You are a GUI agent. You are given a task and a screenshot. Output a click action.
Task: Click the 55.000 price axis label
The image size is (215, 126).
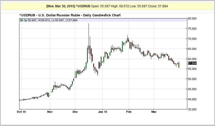point(192,69)
